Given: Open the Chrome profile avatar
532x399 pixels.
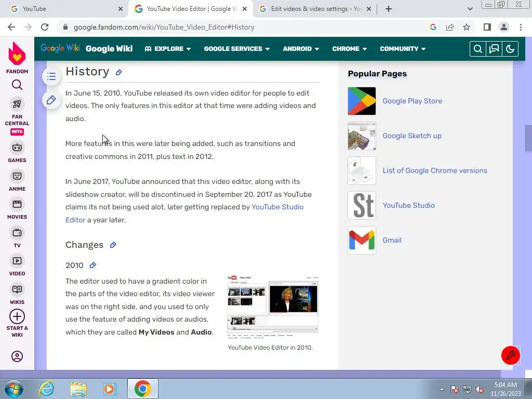Looking at the screenshot, I should coord(504,27).
